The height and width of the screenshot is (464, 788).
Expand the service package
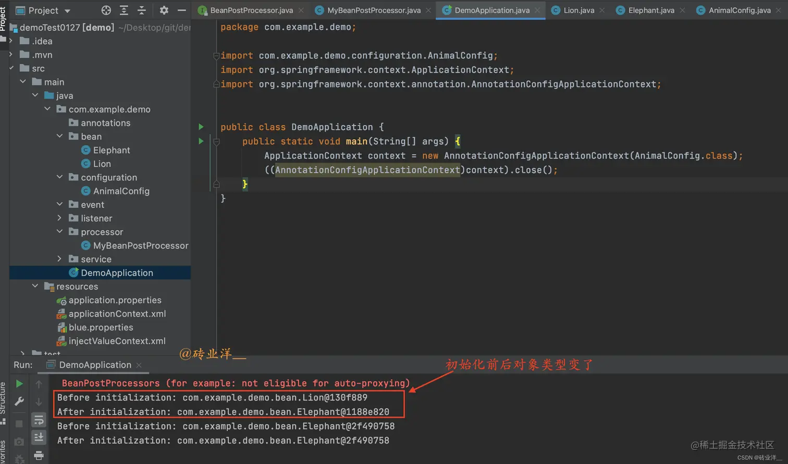click(x=59, y=259)
